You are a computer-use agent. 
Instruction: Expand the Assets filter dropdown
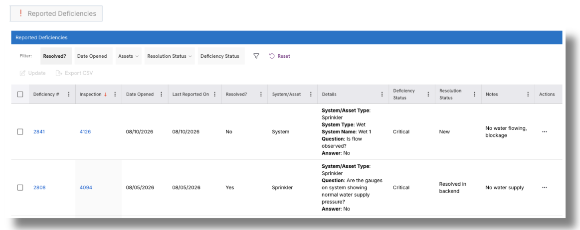pos(128,56)
